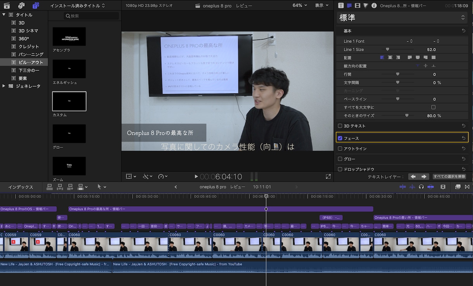Open the Photos and Audio sidebar icon
Screen dimensions: 473x286
point(21,5)
